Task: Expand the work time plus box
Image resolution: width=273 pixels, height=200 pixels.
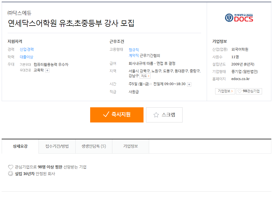Action: 189,85
